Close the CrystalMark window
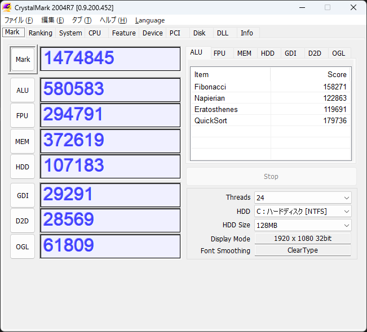 (353, 7)
